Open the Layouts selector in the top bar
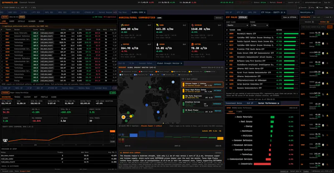Viewport: 334px width, 173px height. (294, 3)
